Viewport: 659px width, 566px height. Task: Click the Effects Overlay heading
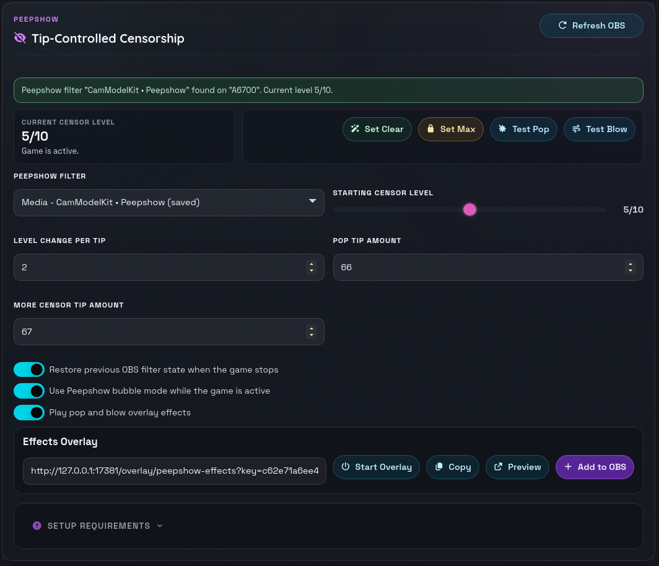(60, 441)
